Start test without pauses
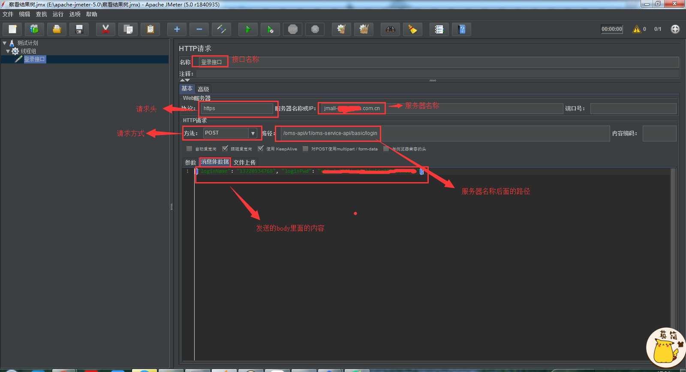The image size is (686, 372). pos(270,29)
